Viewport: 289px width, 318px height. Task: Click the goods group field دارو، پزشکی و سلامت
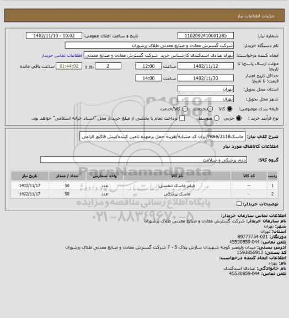point(144,160)
